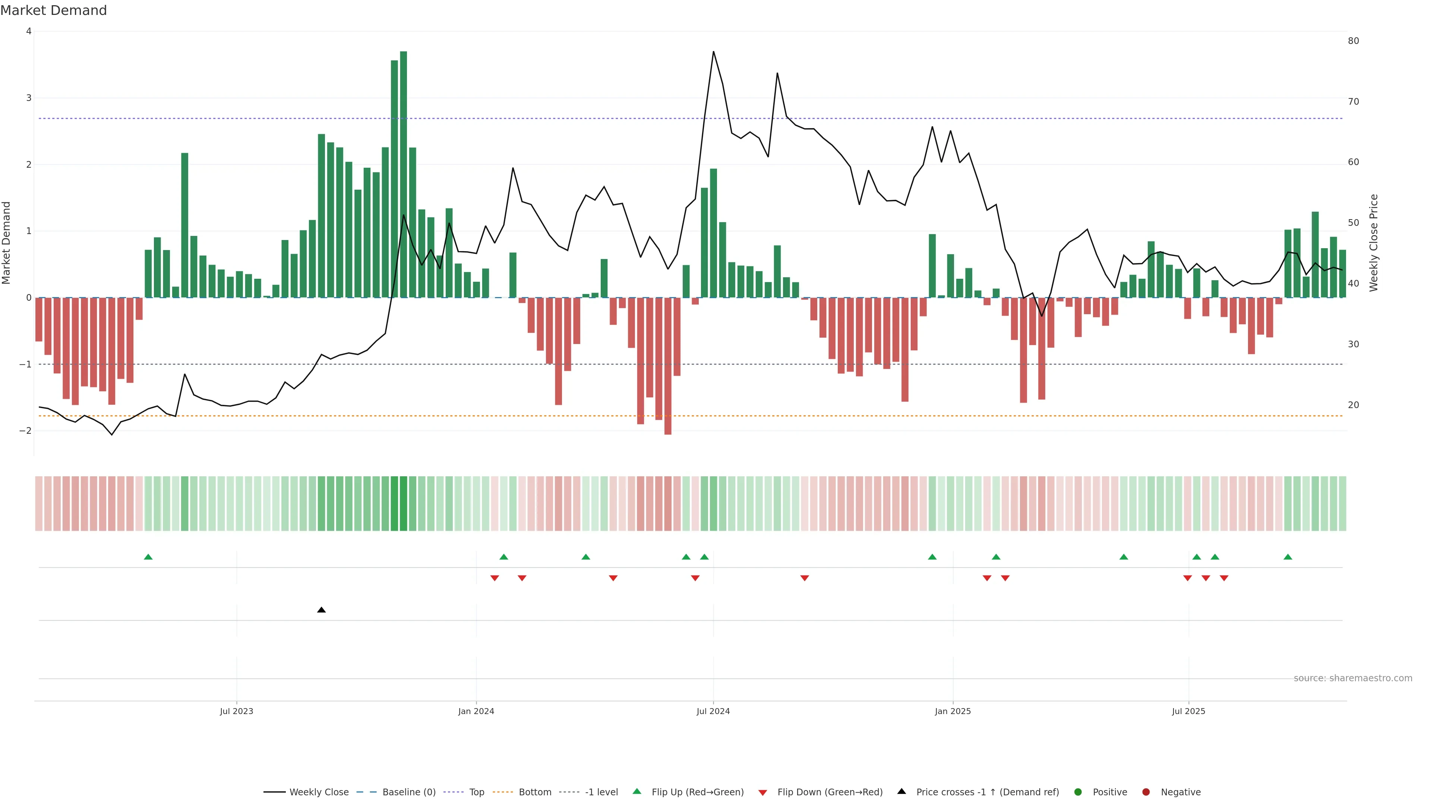
Task: Click the red Flip Down marker near September 2024
Action: [805, 578]
